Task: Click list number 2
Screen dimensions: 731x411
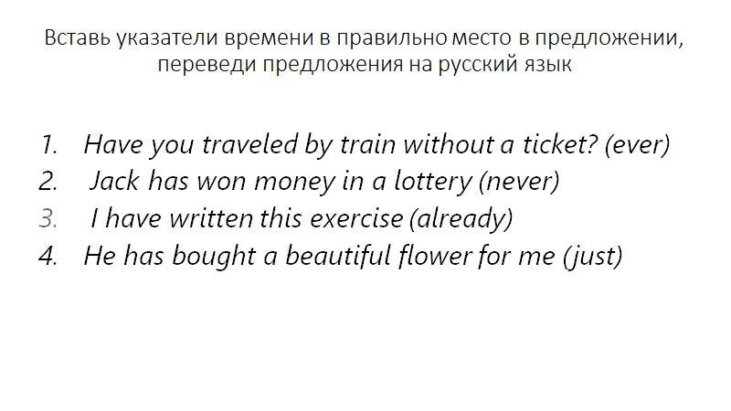Action: point(48,182)
